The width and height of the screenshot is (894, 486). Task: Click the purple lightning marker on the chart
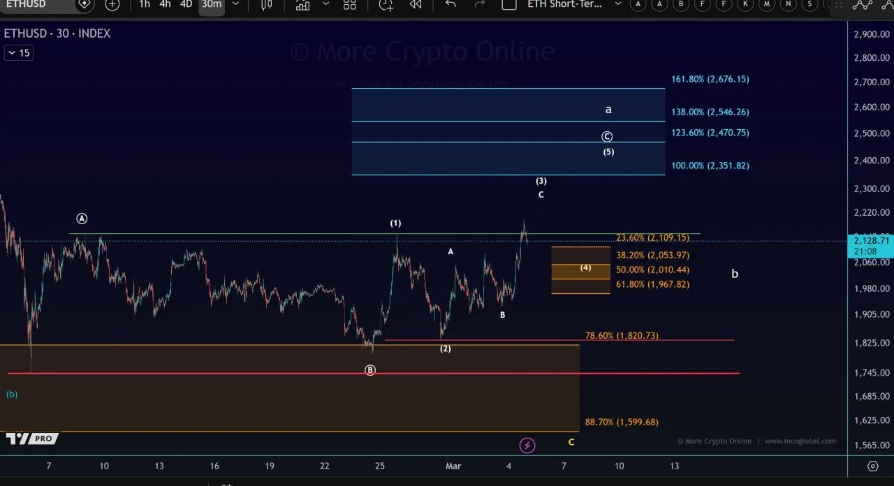click(527, 445)
